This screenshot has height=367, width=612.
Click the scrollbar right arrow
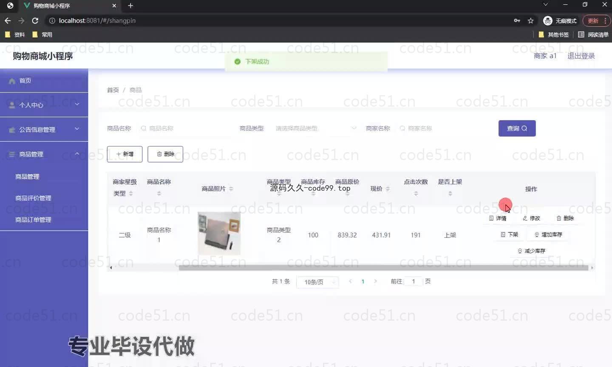pos(592,268)
